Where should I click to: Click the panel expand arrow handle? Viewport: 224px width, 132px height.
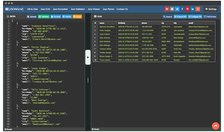[x=88, y=57]
